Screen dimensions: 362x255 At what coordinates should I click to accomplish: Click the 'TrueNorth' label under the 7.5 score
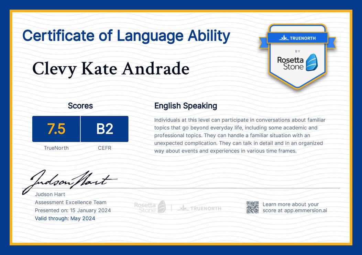point(56,148)
